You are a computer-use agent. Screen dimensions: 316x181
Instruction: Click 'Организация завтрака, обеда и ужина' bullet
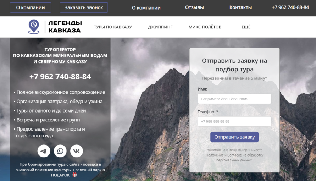(x=58, y=102)
